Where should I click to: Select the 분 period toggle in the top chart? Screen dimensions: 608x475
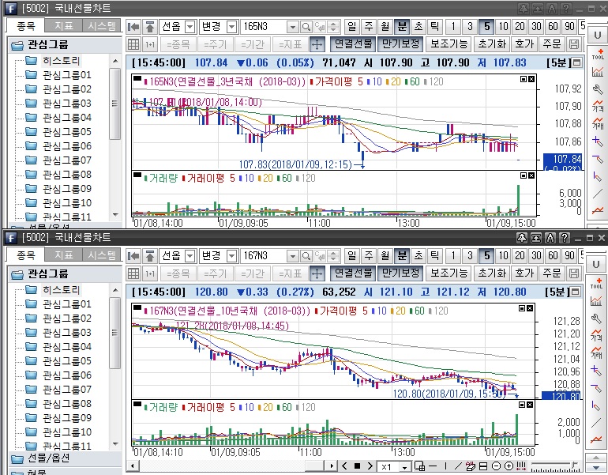401,26
